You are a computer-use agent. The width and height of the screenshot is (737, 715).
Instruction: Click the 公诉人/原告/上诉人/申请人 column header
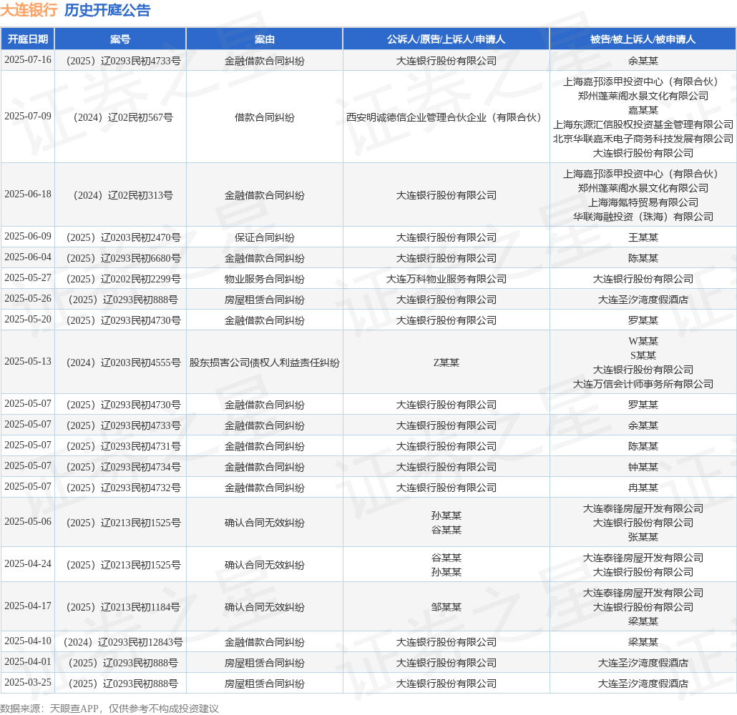click(x=446, y=39)
